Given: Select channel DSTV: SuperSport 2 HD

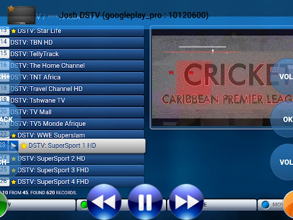Looking at the screenshot, I should point(72,159).
